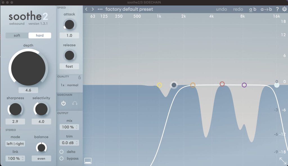
Task: Switch to soft mode
Action: 17,35
